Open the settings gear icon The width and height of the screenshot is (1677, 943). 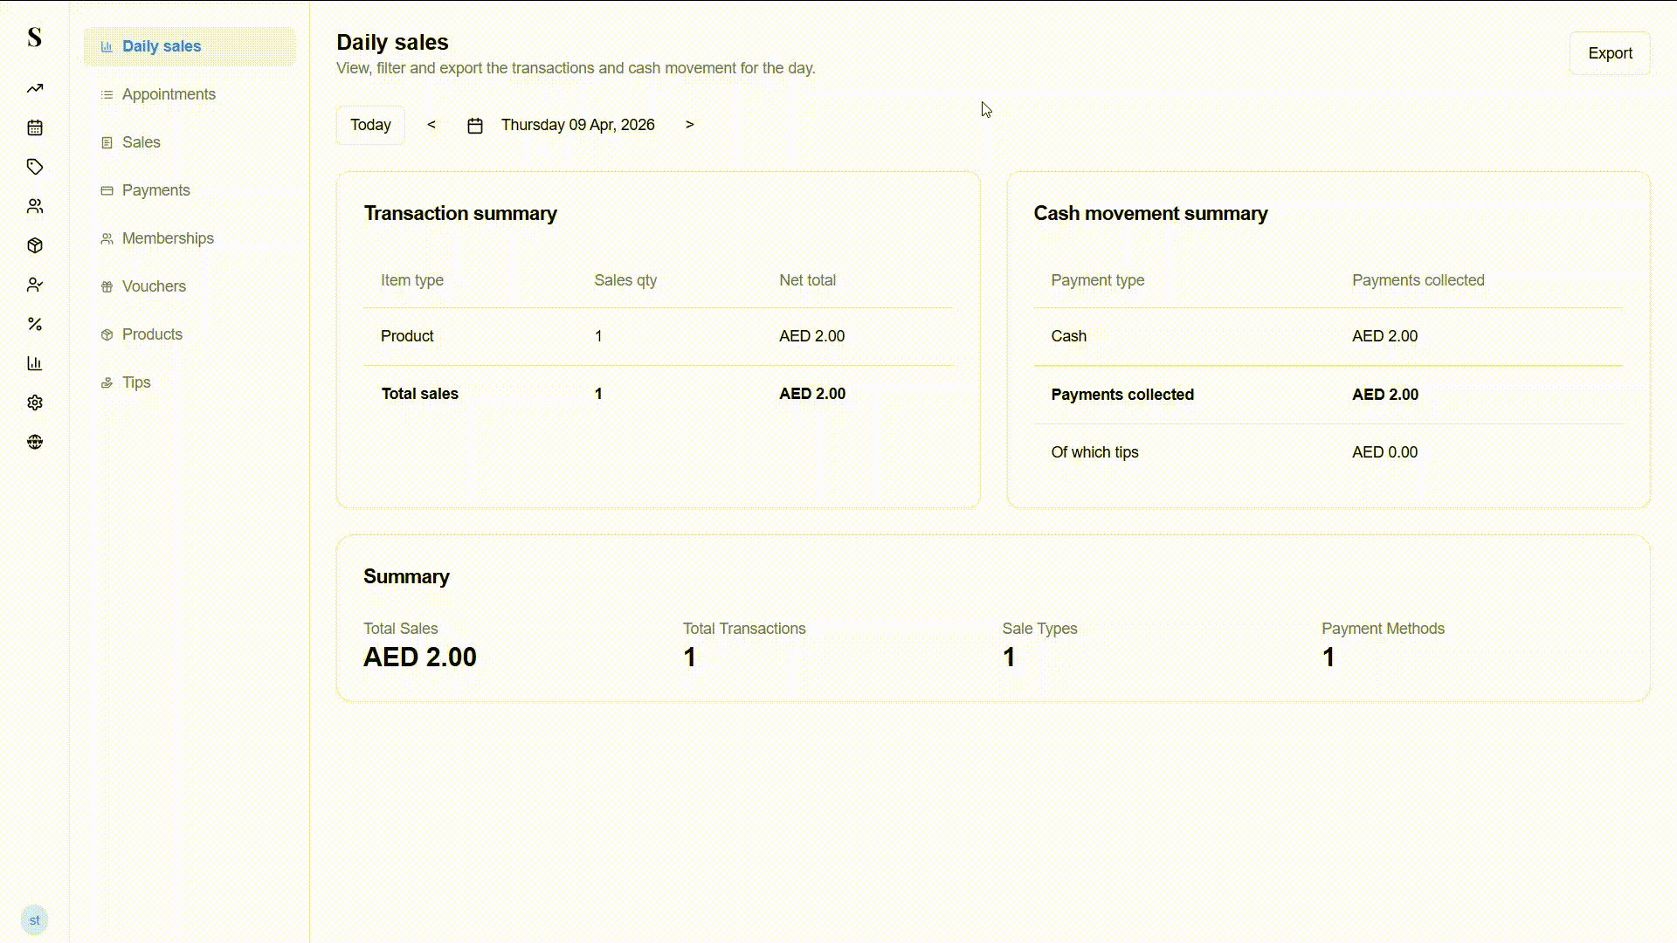click(35, 403)
